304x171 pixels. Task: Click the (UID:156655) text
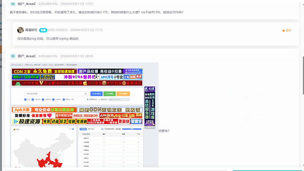pyautogui.click(x=58, y=30)
